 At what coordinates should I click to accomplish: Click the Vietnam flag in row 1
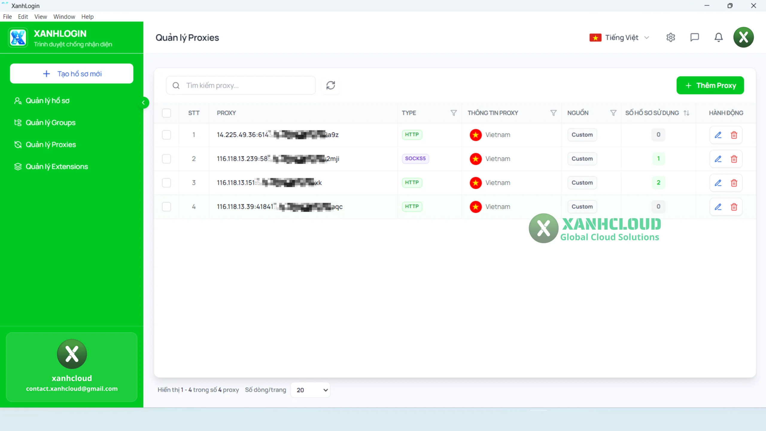(475, 135)
